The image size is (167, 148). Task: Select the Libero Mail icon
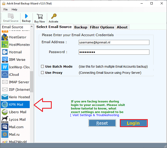click(x=5, y=112)
